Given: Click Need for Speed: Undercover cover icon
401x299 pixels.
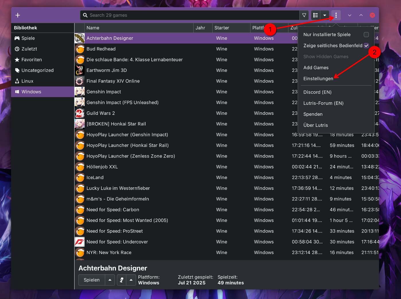Looking at the screenshot, I should [80, 242].
